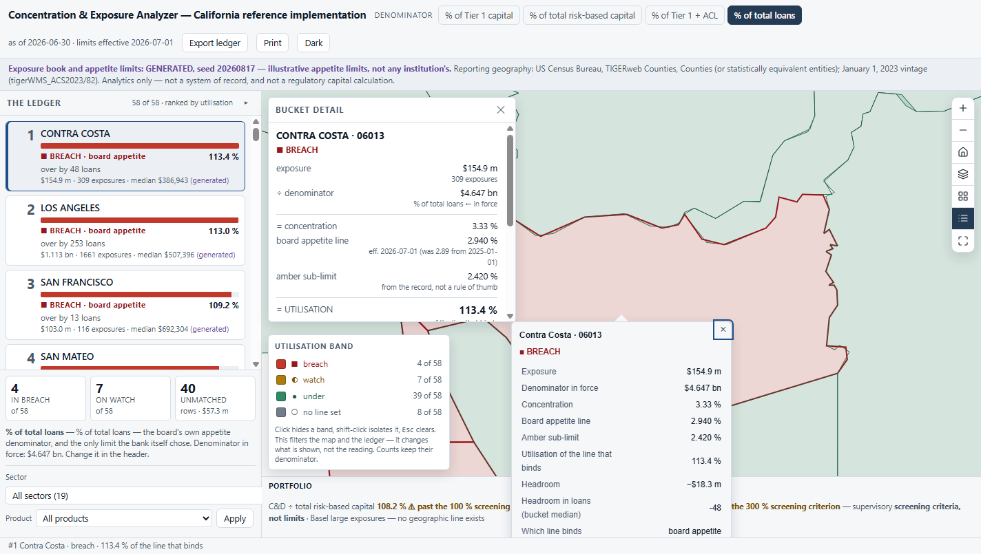The height and width of the screenshot is (554, 981).
Task: Click the four-squares grid icon on map toolbar
Action: pos(963,196)
